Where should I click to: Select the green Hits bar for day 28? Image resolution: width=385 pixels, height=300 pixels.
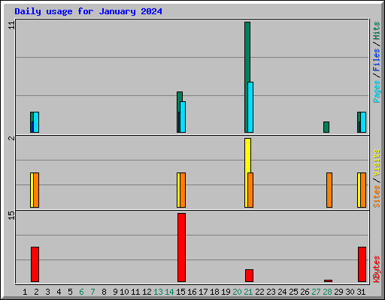coord(326,127)
